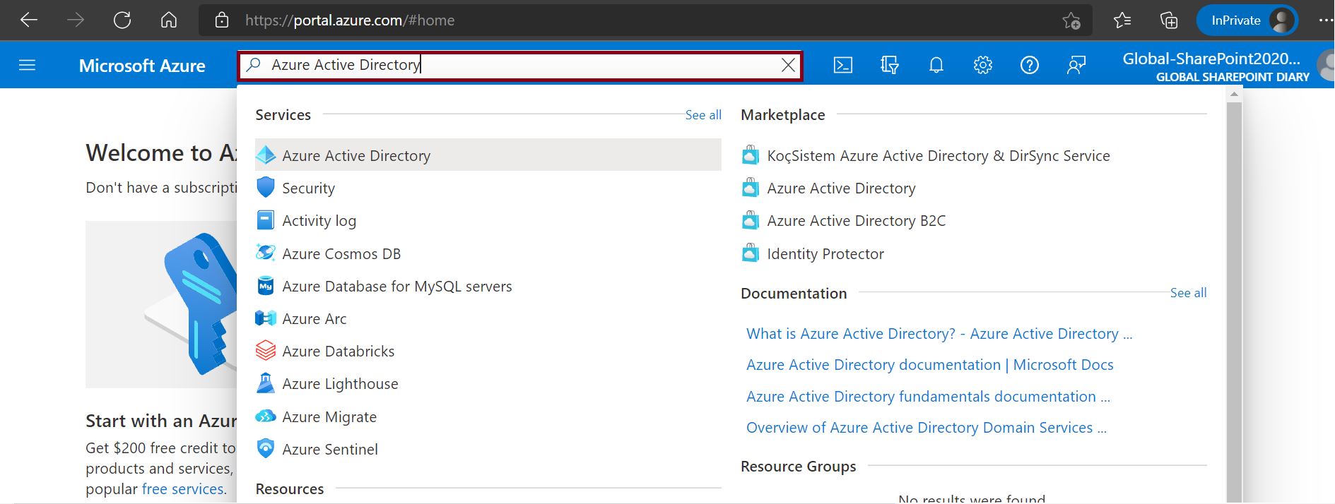Click the Azure Migrate cloud icon

266,416
